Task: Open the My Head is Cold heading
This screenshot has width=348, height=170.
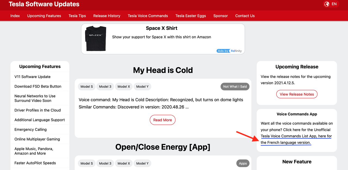Action: tap(163, 70)
